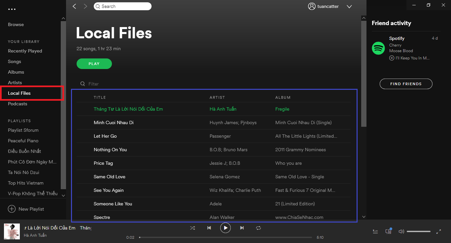
Task: Click artist Selena Gomez in the list
Action: (225, 177)
